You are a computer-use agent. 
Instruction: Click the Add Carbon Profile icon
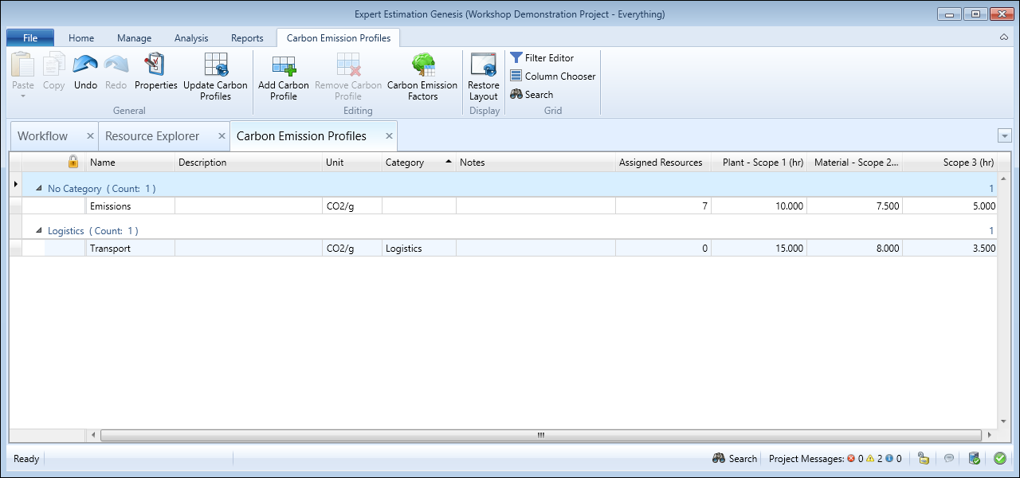pos(283,66)
